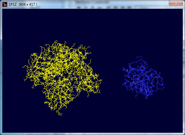Click the molecule app icon in title bar
Image resolution: width=185 pixels, height=135 pixels.
[5, 4]
